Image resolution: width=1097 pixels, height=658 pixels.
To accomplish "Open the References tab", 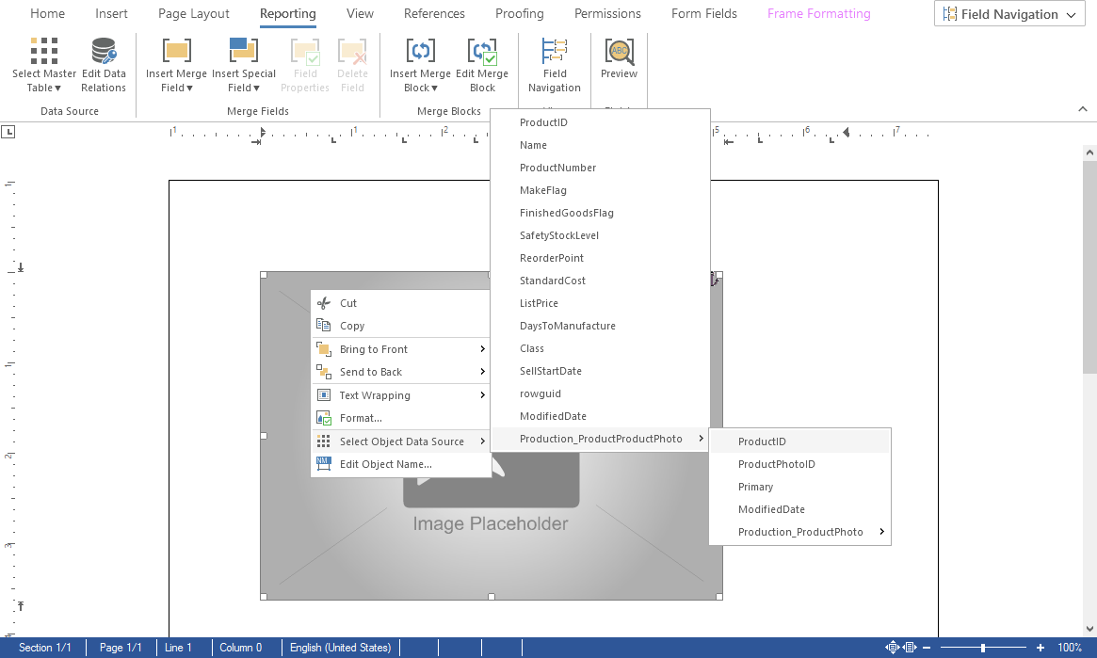I will [434, 13].
